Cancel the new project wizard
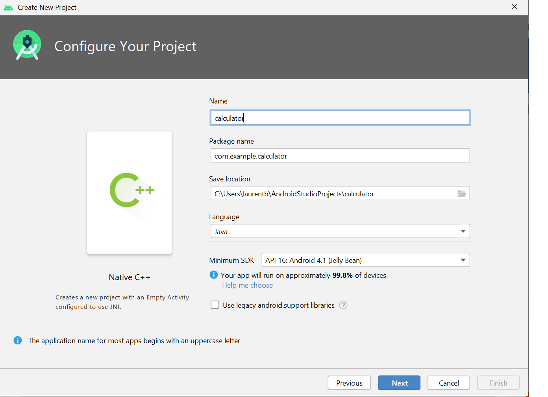 point(449,383)
